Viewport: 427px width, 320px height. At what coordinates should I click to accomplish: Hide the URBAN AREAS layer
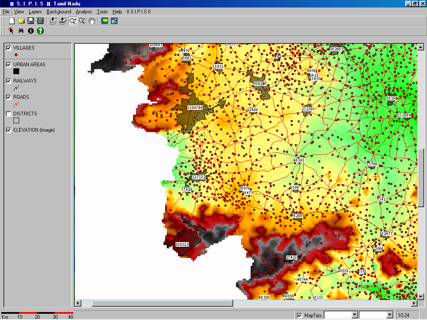(8, 65)
